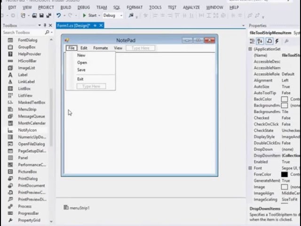The height and width of the screenshot is (226, 301).
Task: Open the Start button dropdown arrow
Action: pyautogui.click(x=99, y=16)
